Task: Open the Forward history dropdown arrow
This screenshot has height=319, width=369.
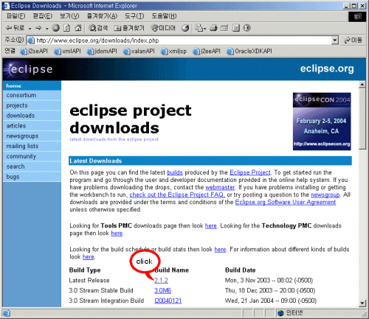Action: 46,29
